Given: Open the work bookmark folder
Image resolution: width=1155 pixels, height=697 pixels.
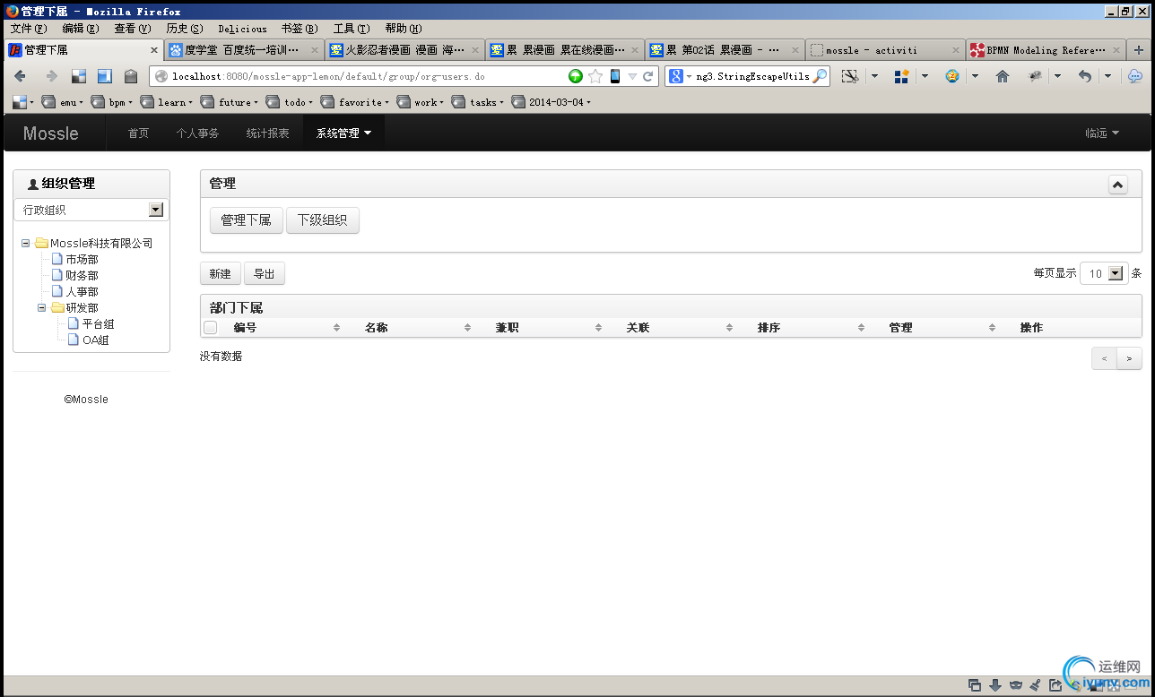Looking at the screenshot, I should [421, 102].
